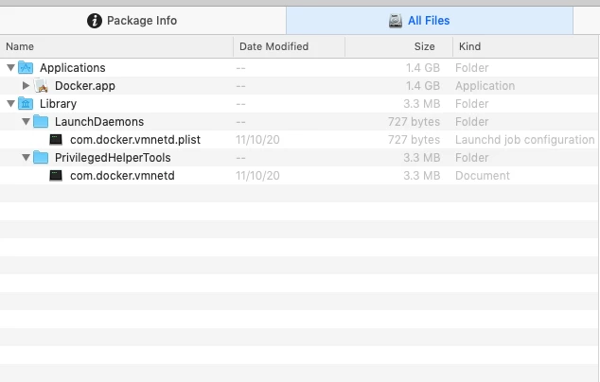Sort by the Size column header
This screenshot has height=382, width=600.
click(x=399, y=46)
